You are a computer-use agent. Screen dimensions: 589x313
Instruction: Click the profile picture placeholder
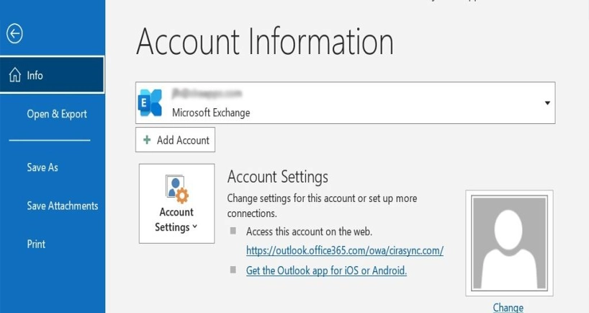pos(508,242)
